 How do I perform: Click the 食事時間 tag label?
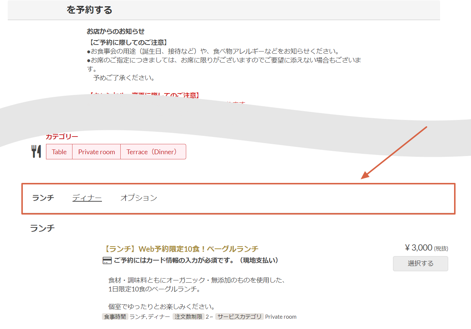115,316
